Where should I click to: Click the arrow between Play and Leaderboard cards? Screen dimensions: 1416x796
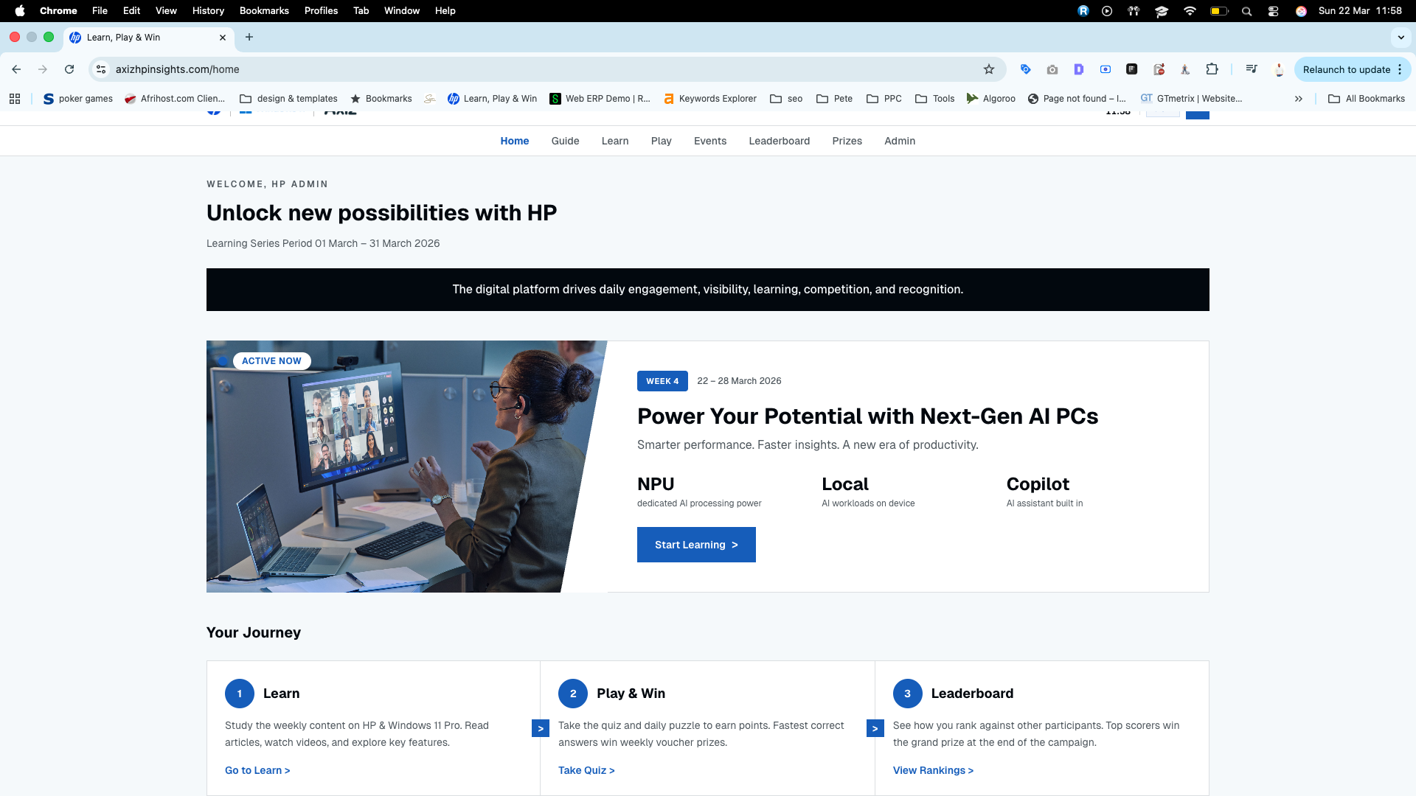(x=875, y=729)
